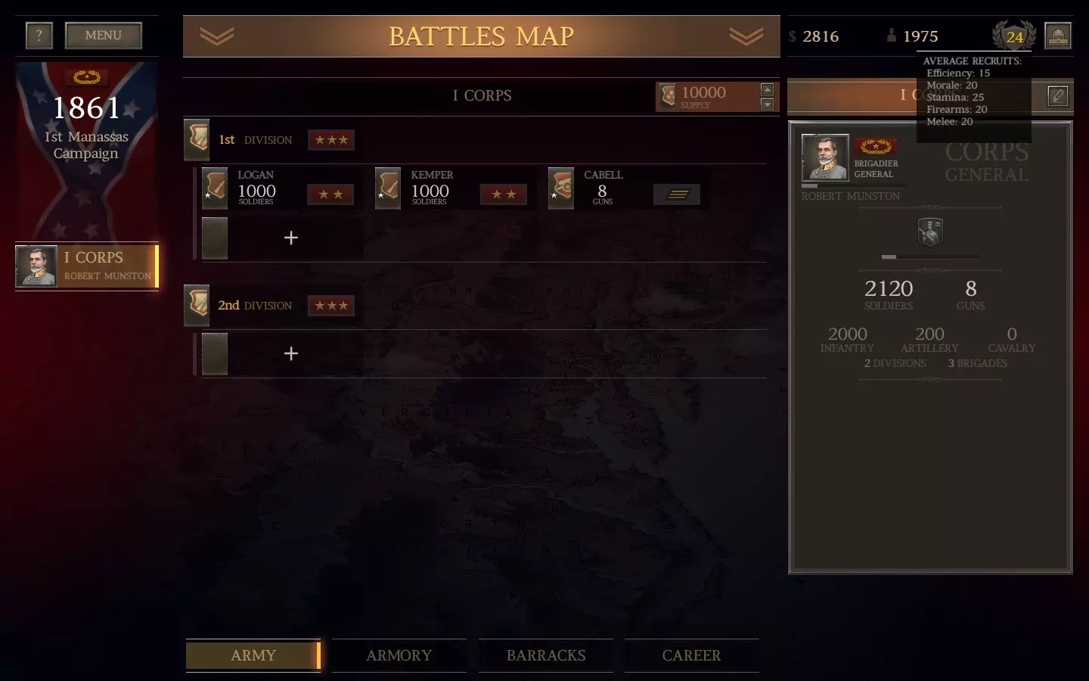The image size is (1089, 681).
Task: Select Logan brigade infantry icon
Action: click(x=215, y=188)
